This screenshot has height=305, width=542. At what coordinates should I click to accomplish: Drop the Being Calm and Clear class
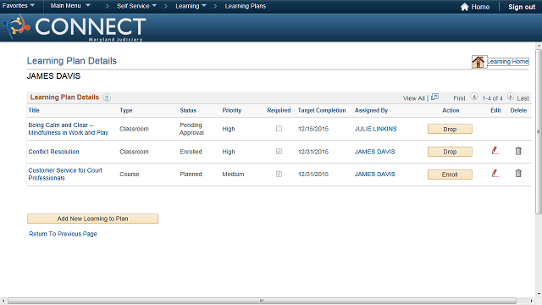450,129
